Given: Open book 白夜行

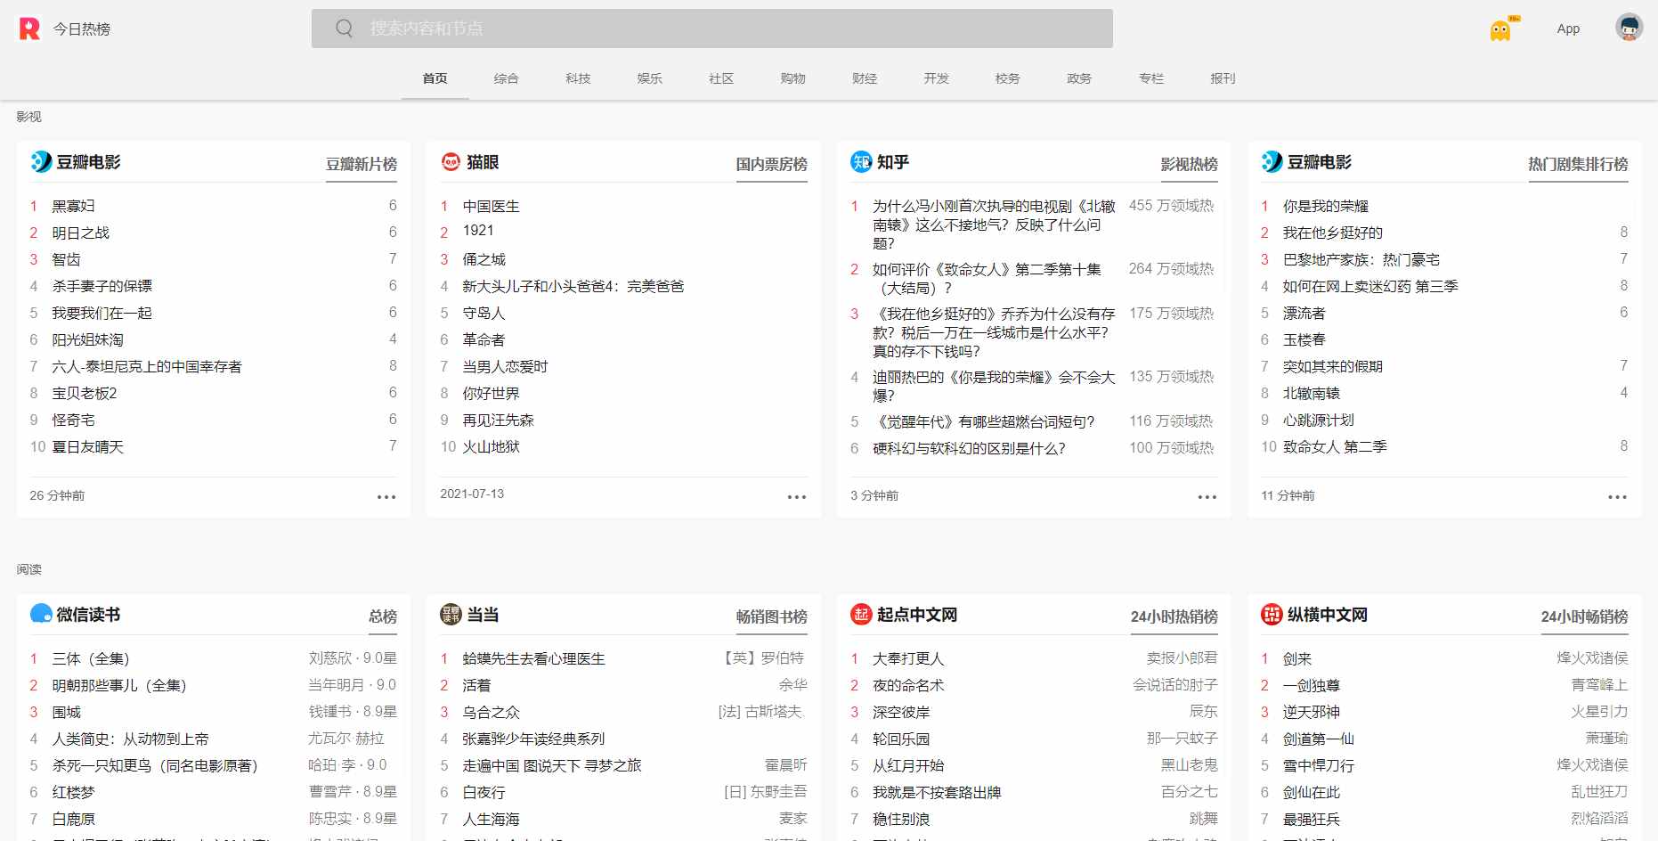Looking at the screenshot, I should 484,792.
